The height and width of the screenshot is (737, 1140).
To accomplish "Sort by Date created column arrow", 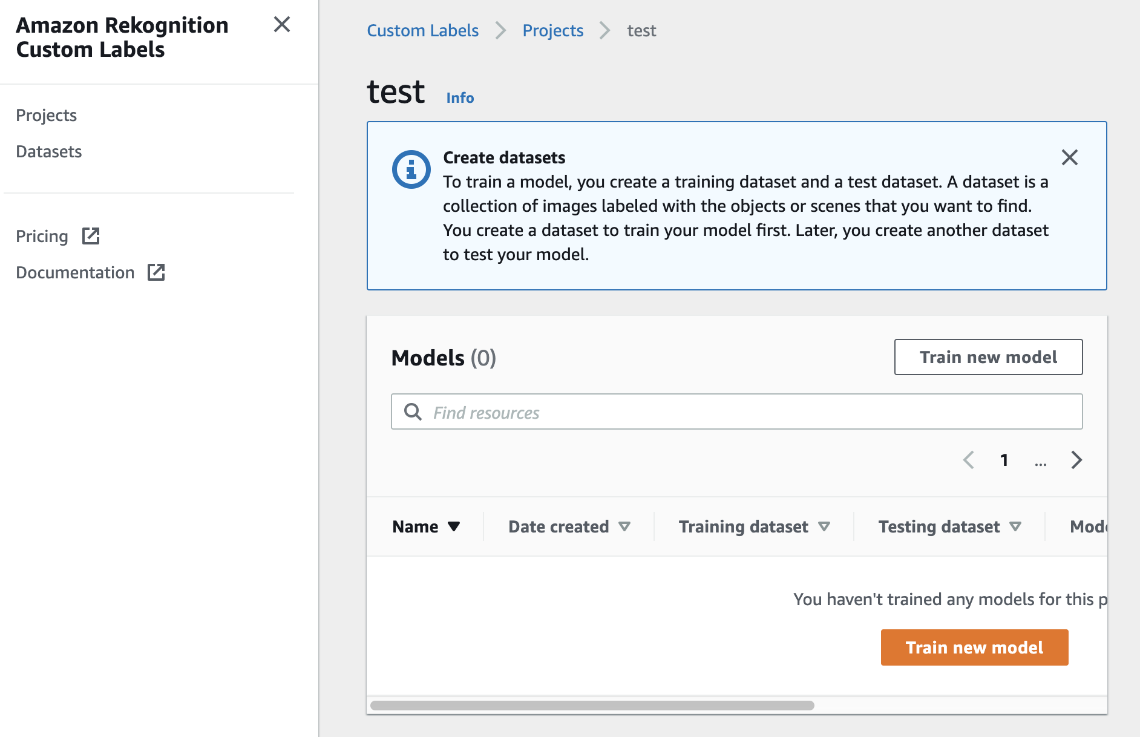I will pos(624,526).
